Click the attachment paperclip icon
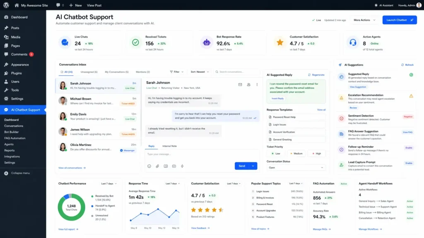424x238 pixels. coord(157,166)
